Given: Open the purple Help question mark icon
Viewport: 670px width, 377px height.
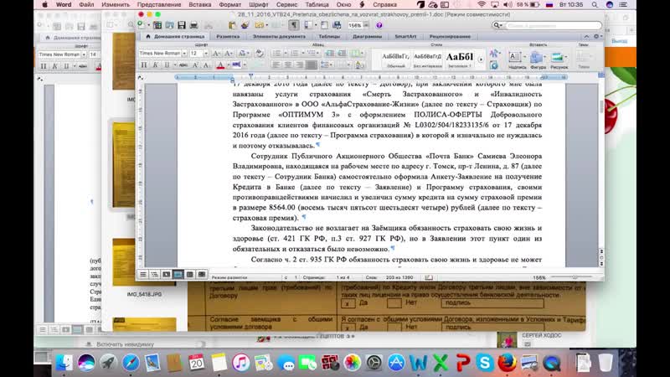Looking at the screenshot, I should pyautogui.click(x=379, y=25).
